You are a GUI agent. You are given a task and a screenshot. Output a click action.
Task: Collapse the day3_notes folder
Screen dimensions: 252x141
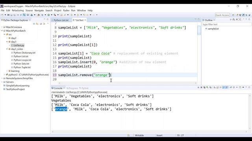coord(7,49)
